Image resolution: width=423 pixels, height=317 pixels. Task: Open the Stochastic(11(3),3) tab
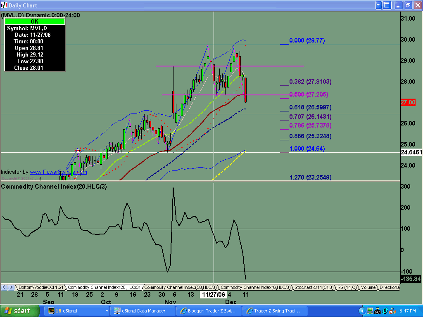click(314, 287)
